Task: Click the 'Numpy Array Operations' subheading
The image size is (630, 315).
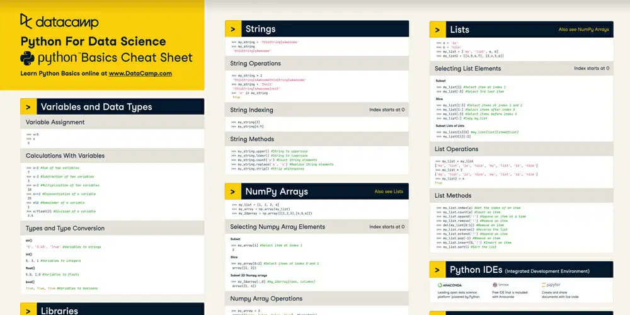Action: click(x=266, y=299)
